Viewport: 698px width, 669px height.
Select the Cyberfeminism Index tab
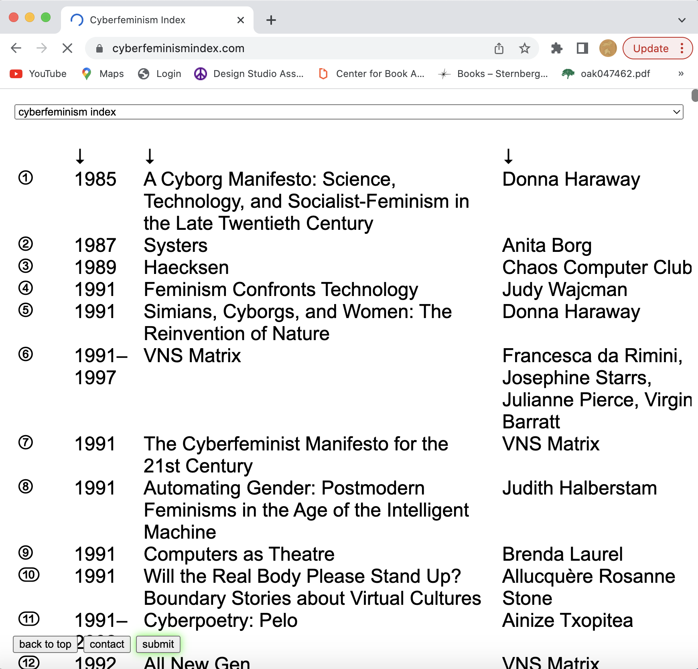point(157,20)
